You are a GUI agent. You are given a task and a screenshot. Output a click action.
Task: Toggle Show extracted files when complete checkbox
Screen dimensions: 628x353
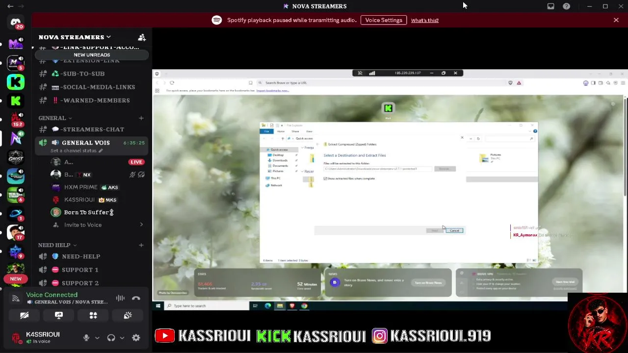[x=325, y=178]
